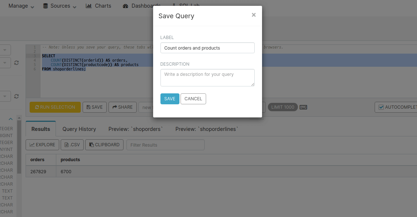Click the lower table refresh icon
Viewport: 417px width, 217px height.
[x=16, y=96]
